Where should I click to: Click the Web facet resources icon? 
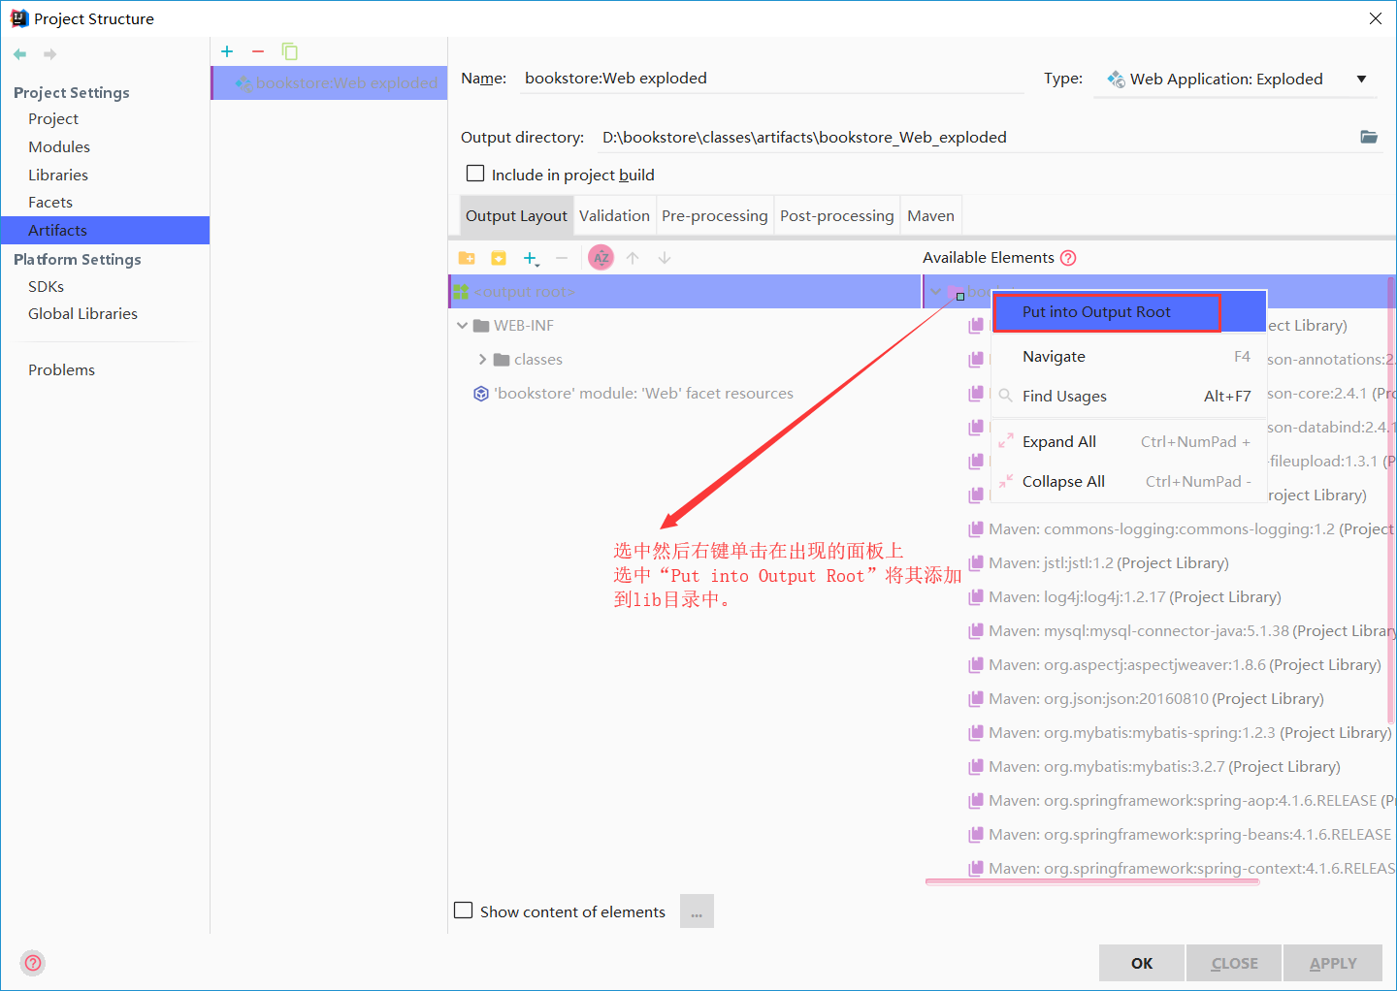(480, 394)
